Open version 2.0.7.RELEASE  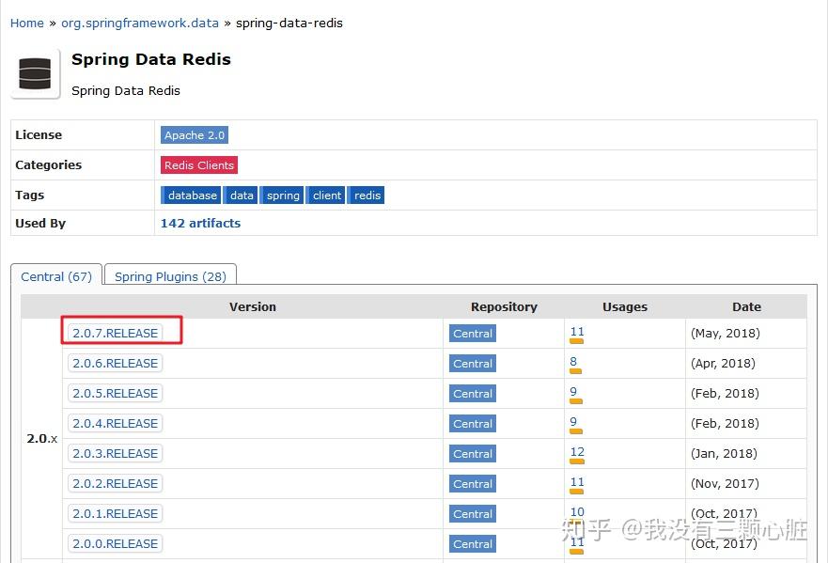point(115,332)
